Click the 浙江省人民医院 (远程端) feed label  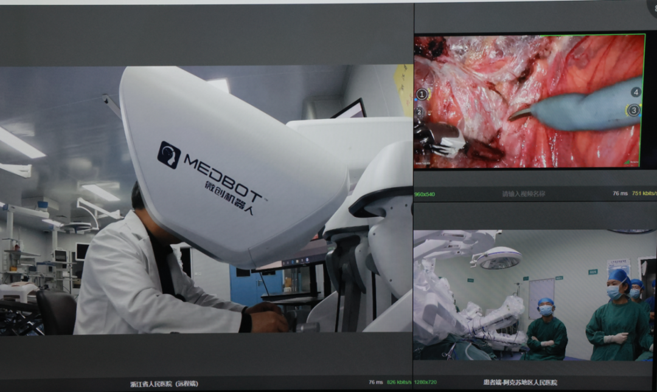pos(164,383)
